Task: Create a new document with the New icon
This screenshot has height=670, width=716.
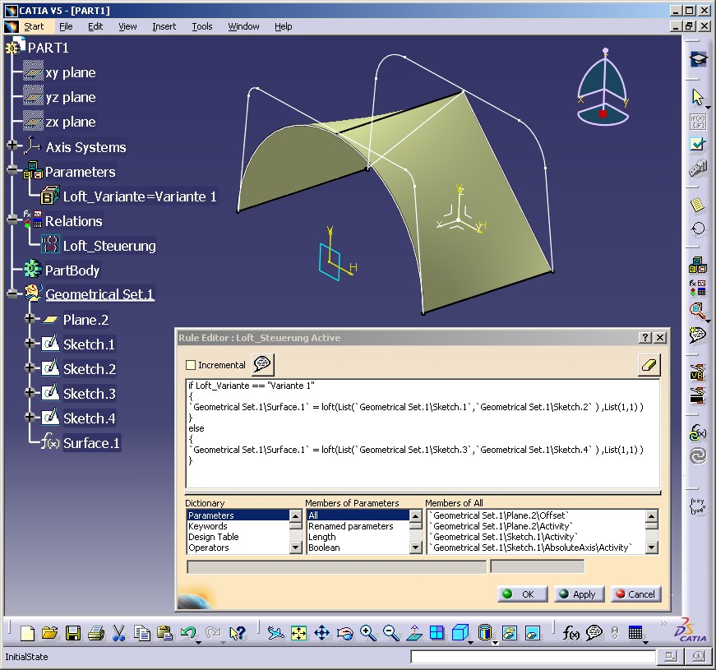Action: 27,633
